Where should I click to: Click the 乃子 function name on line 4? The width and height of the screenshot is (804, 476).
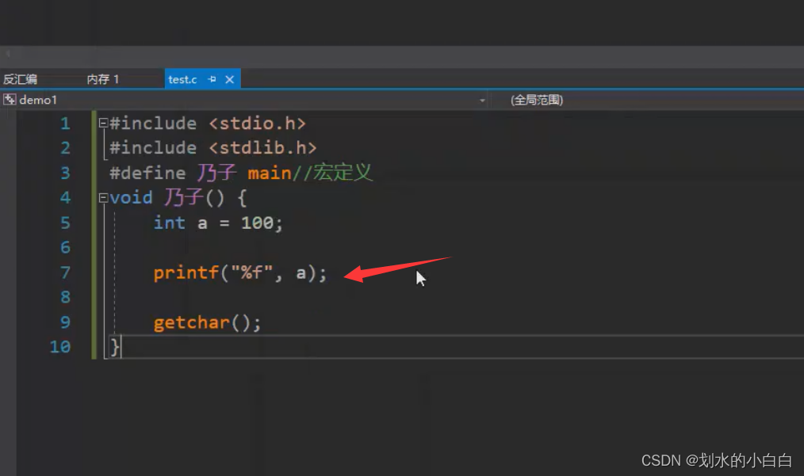pyautogui.click(x=184, y=197)
